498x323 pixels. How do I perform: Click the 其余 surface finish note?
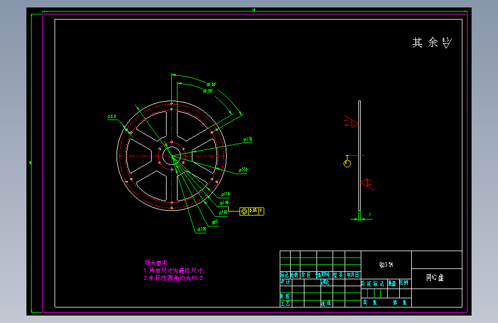(x=425, y=43)
